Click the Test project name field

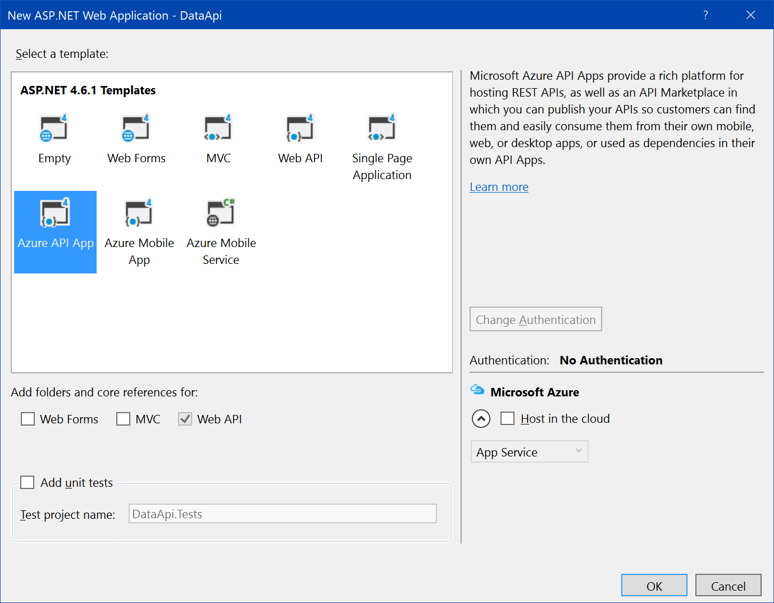click(x=283, y=514)
